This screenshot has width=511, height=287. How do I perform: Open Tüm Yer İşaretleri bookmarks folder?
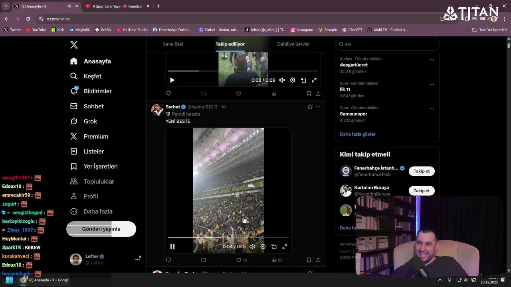click(x=489, y=30)
